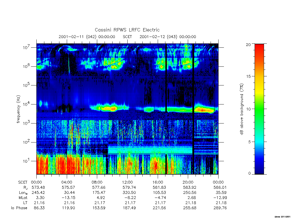Click Io Phase value '86.33'
Image resolution: width=291 pixels, height=218 pixels.
tap(39, 208)
